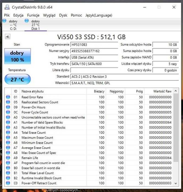Click the status icon of Maximum Erase Count
Screen dimensions: 183x192
click(x=8, y=138)
